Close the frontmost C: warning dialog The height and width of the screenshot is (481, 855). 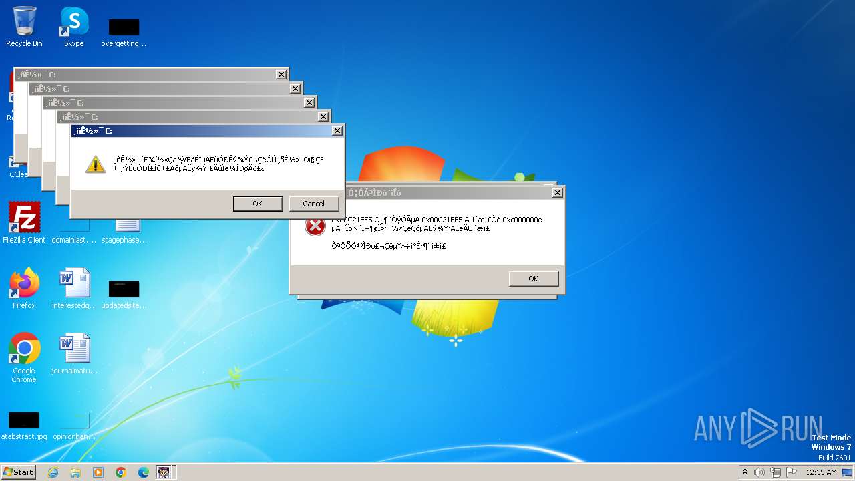tap(337, 131)
